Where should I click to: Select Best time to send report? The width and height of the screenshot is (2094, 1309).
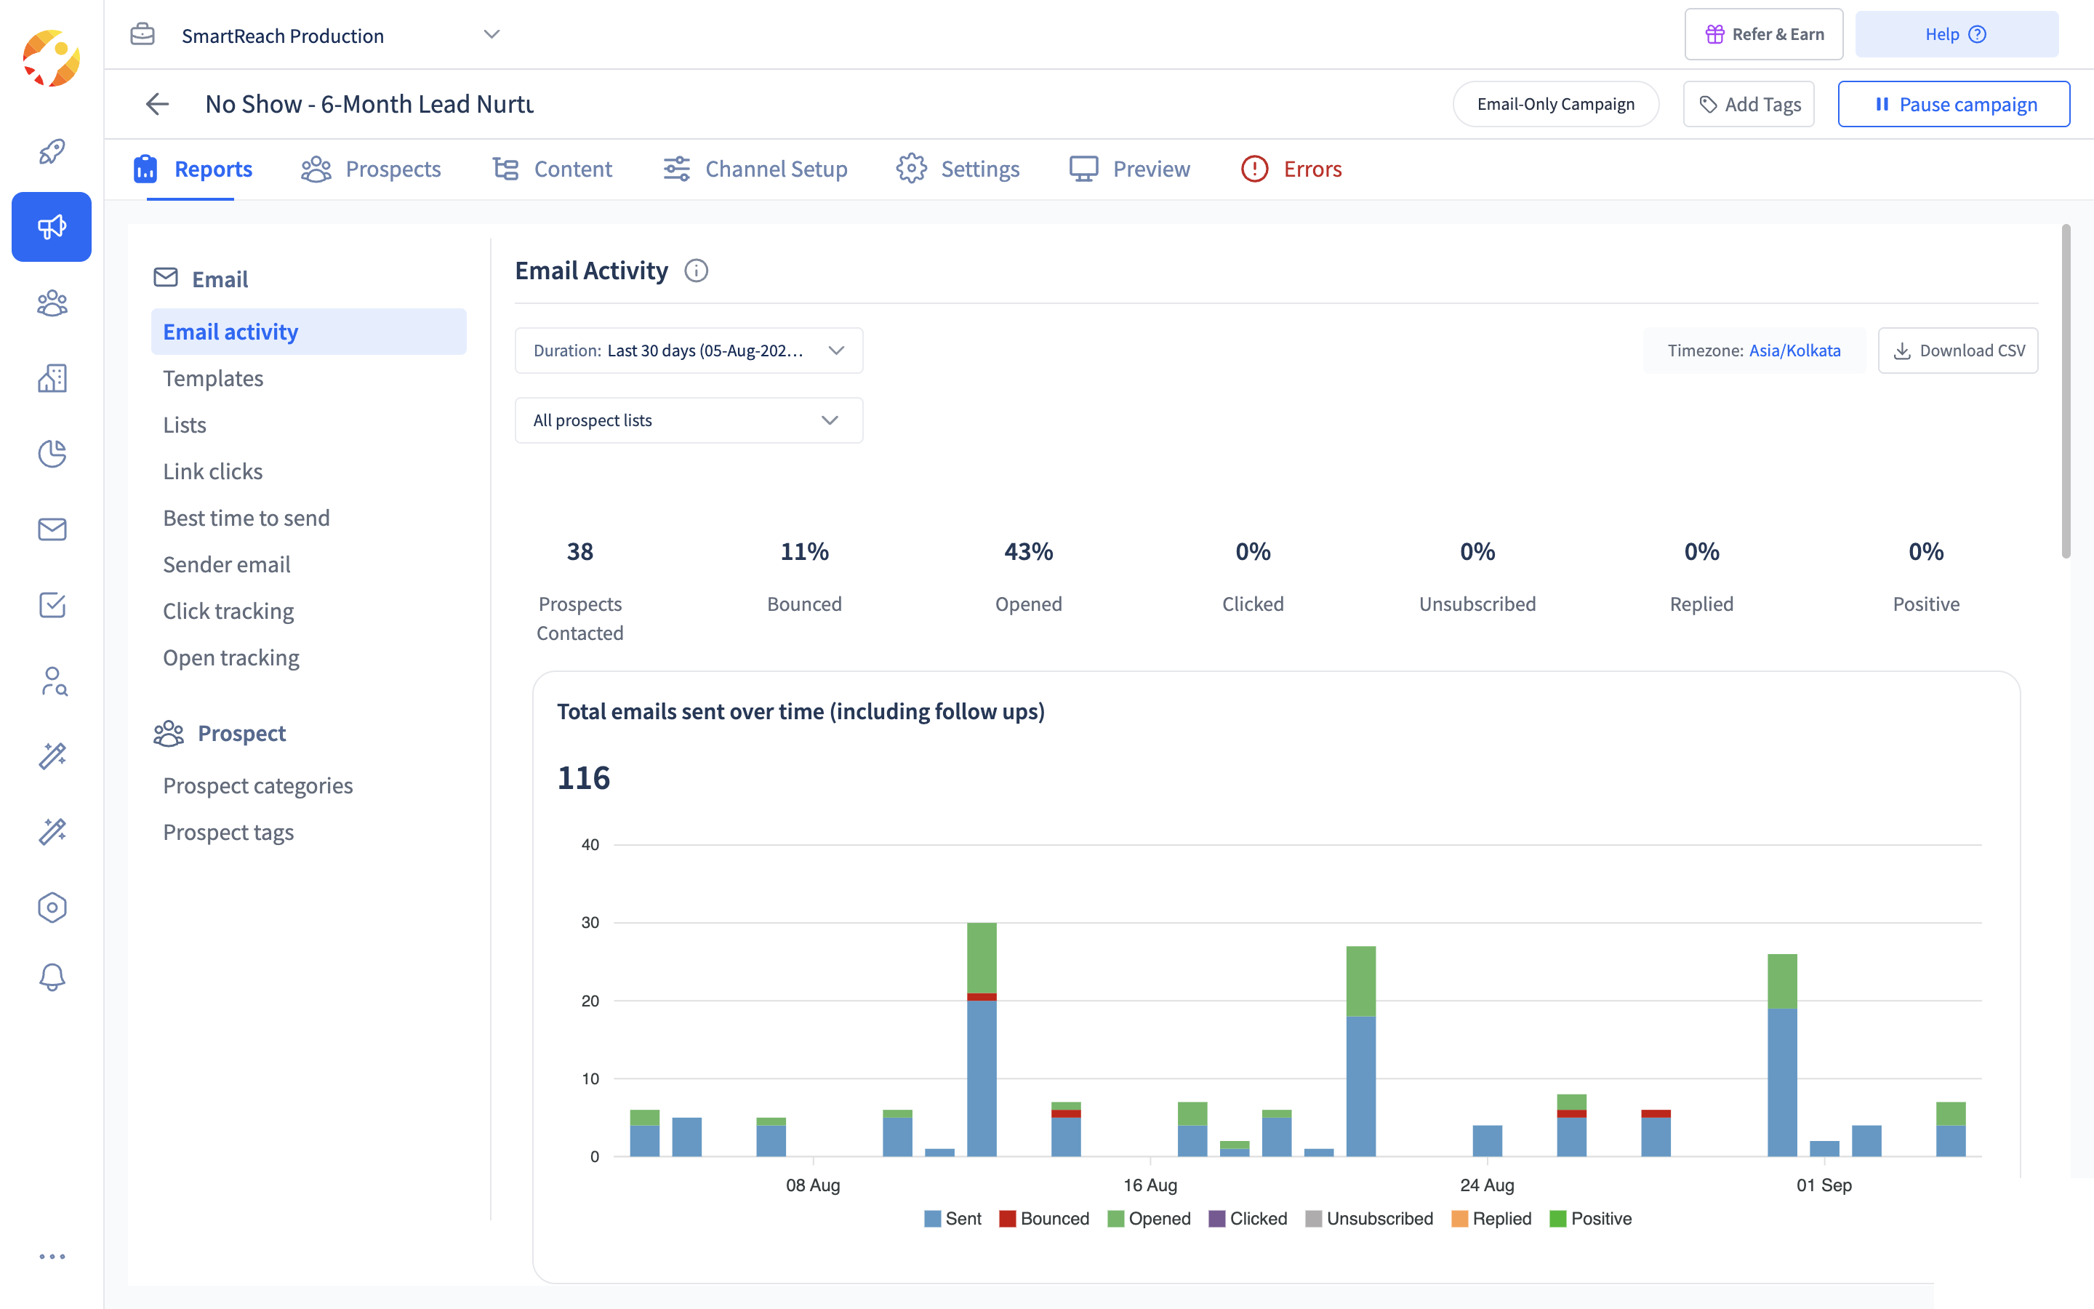(x=246, y=518)
